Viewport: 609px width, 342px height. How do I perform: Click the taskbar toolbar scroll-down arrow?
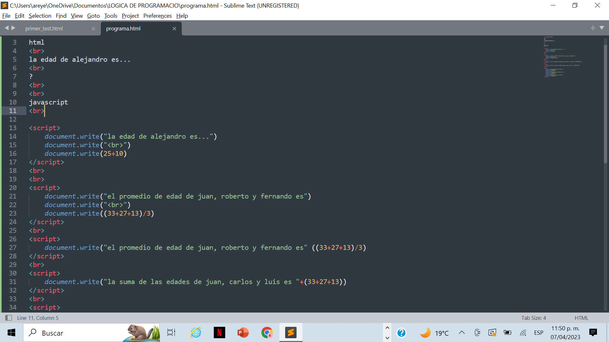387,338
